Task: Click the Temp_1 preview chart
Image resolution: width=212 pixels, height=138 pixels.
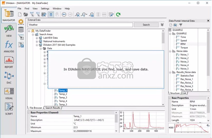Action: tap(142, 122)
